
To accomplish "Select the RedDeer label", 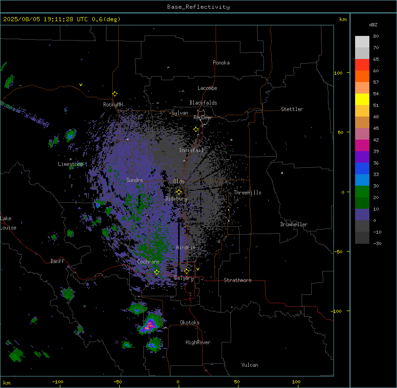I will click(203, 118).
